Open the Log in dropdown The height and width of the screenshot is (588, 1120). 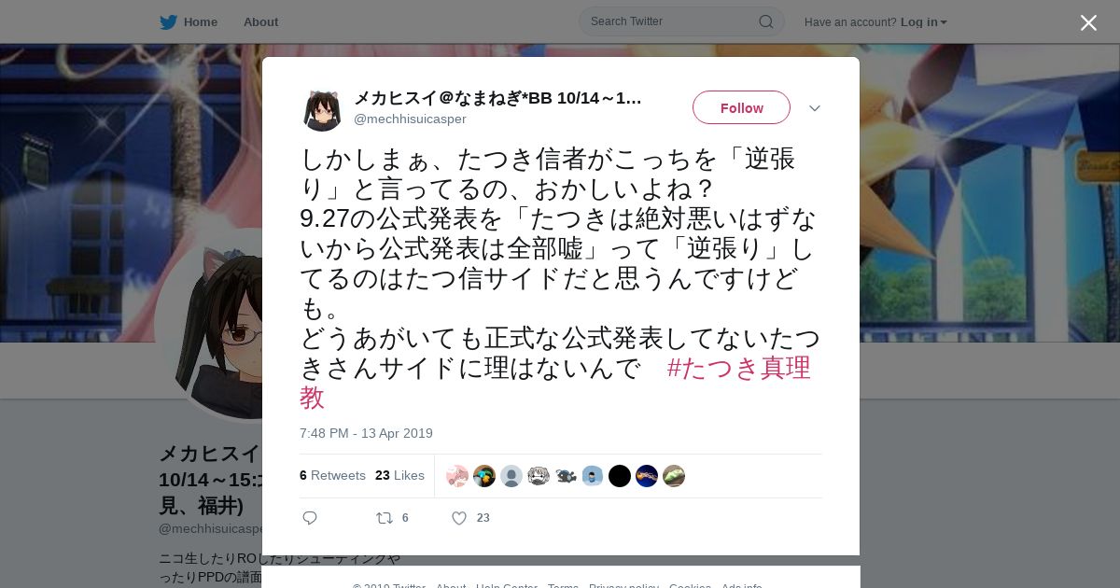[x=924, y=22]
